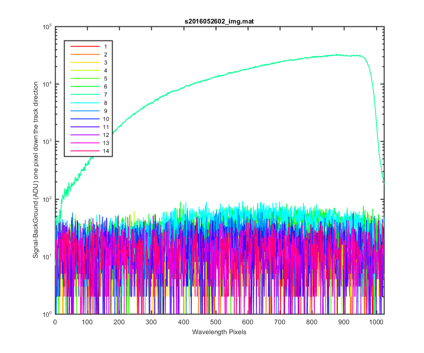Image resolution: width=424 pixels, height=353 pixels.
Task: Select legend entry 1 label
Action: [106, 47]
